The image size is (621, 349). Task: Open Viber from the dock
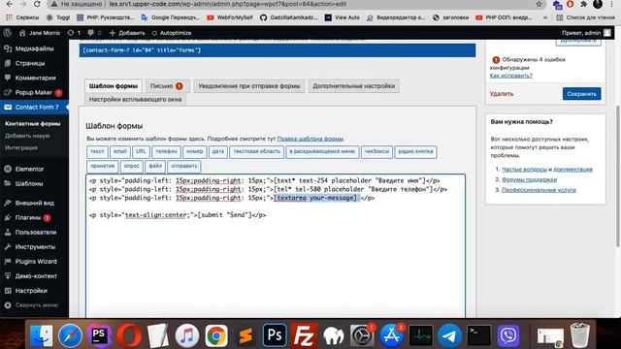pyautogui.click(x=508, y=335)
